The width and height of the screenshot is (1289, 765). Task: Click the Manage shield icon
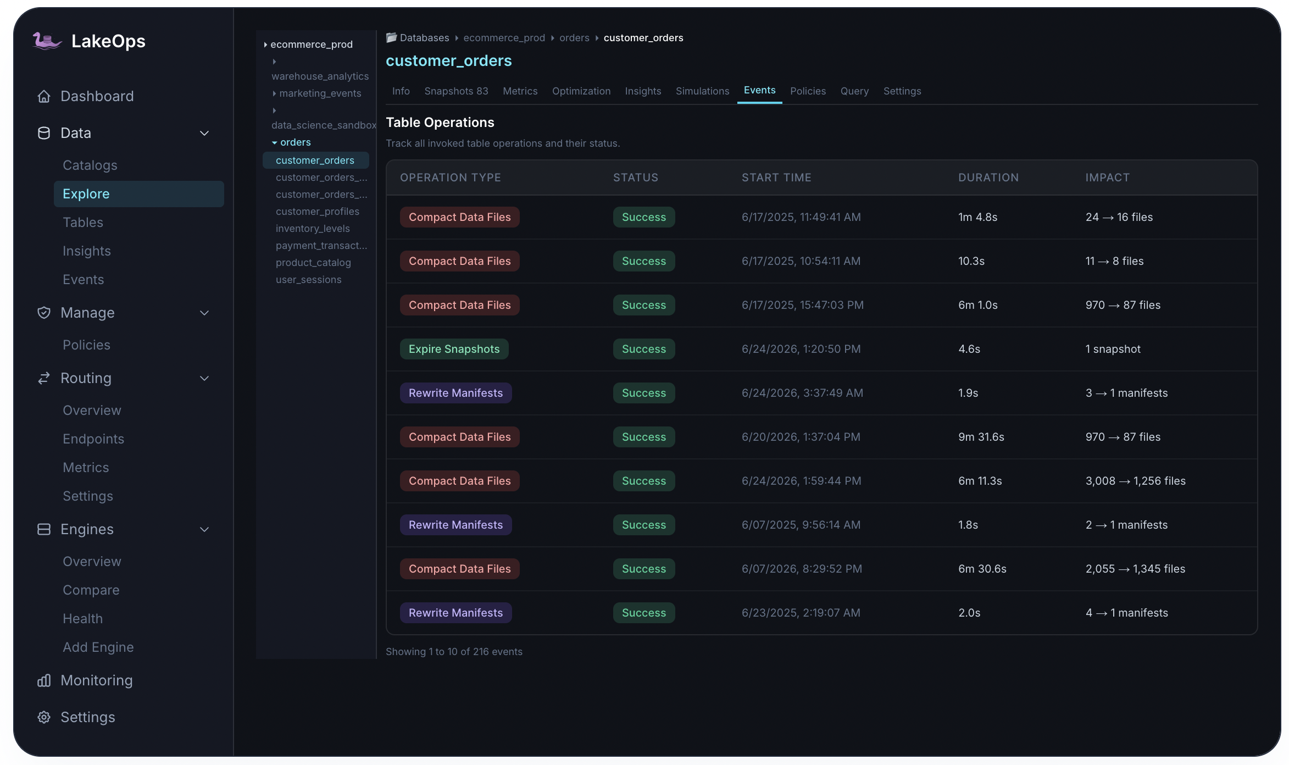[x=44, y=313]
